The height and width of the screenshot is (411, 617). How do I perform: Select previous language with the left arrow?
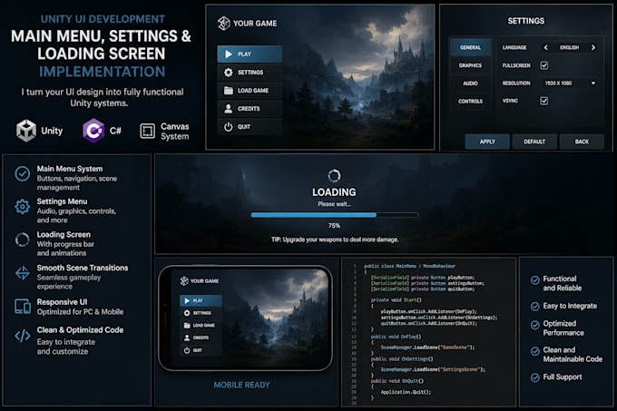coord(546,47)
